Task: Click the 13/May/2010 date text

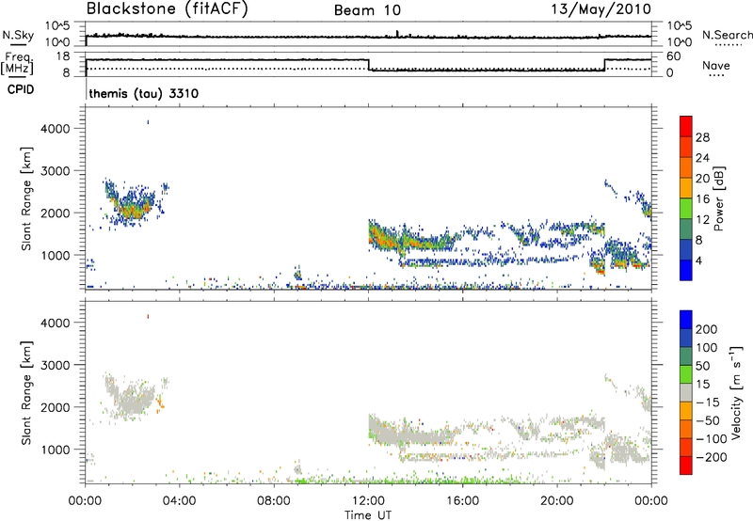Action: (x=601, y=9)
